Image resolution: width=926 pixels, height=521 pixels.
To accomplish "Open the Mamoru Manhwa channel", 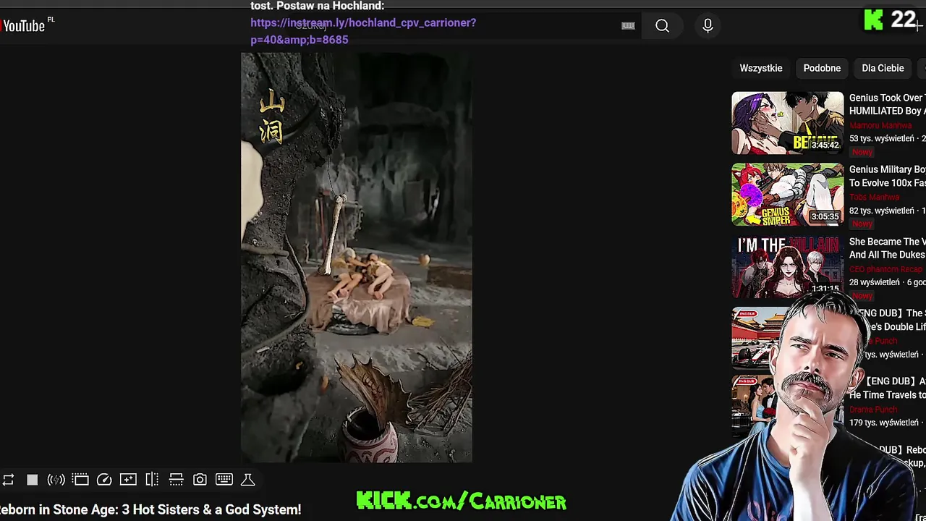I will 880,125.
